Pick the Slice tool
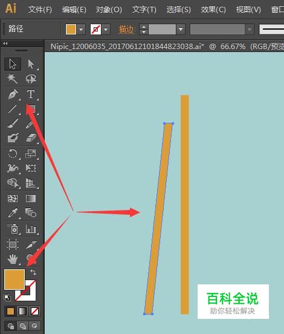The height and width of the screenshot is (334, 284). (x=31, y=244)
